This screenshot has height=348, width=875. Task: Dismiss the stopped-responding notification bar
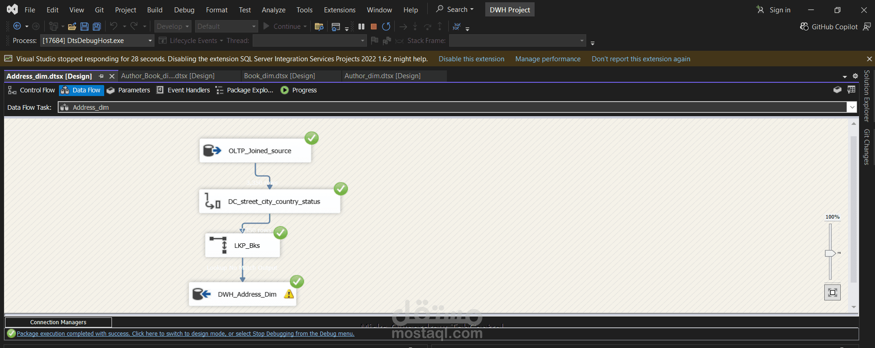tap(869, 59)
